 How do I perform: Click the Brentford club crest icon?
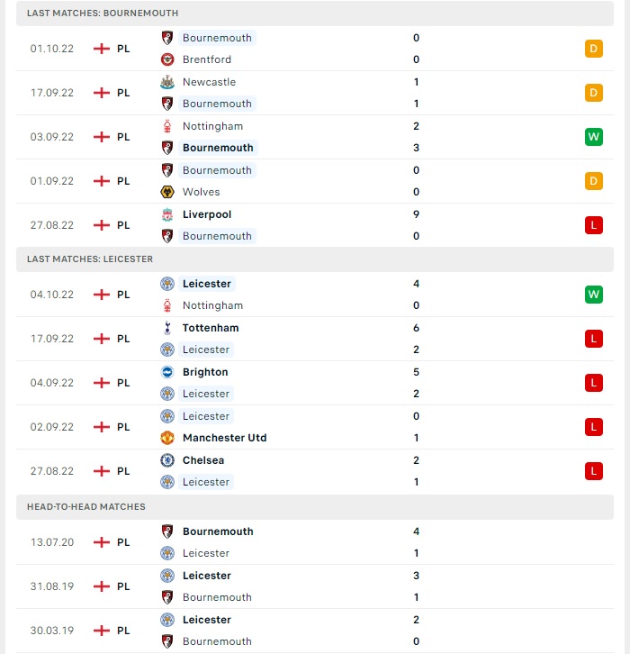[167, 59]
